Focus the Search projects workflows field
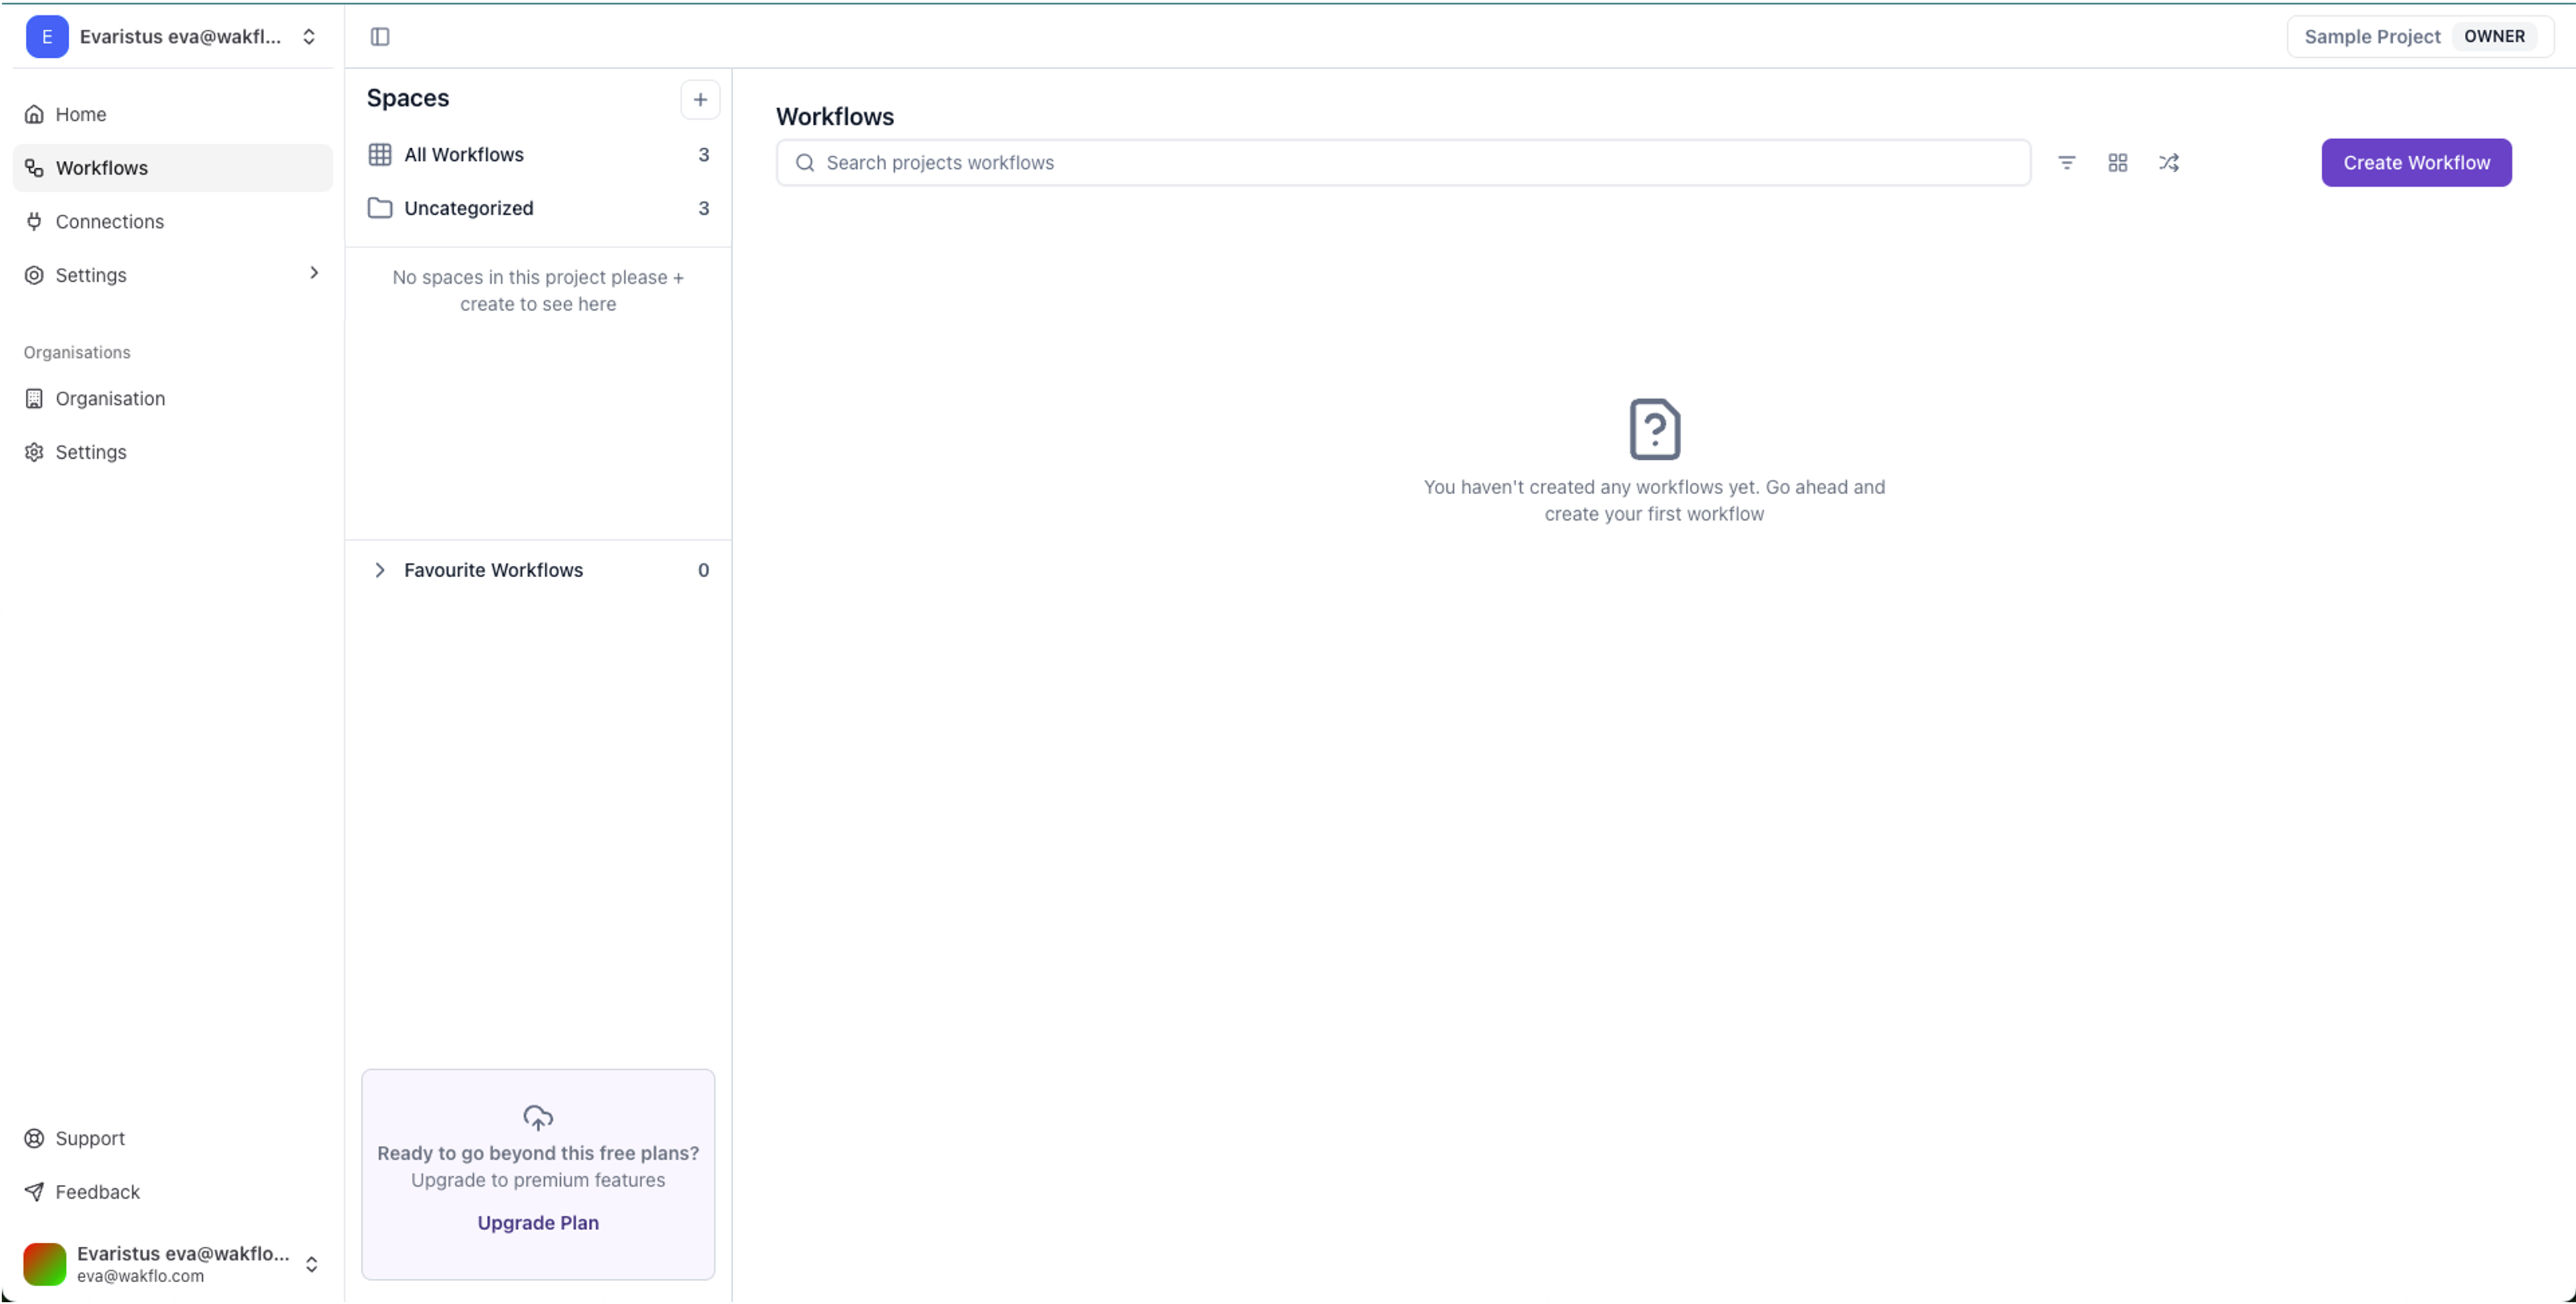Viewport: 2576px width, 1304px height. pyautogui.click(x=1402, y=163)
